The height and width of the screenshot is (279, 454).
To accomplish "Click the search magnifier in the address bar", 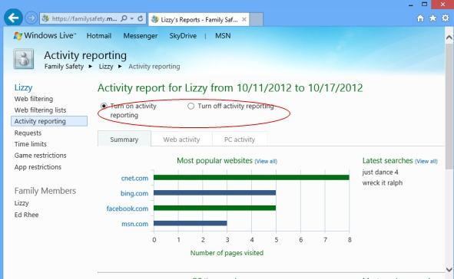I will point(124,18).
